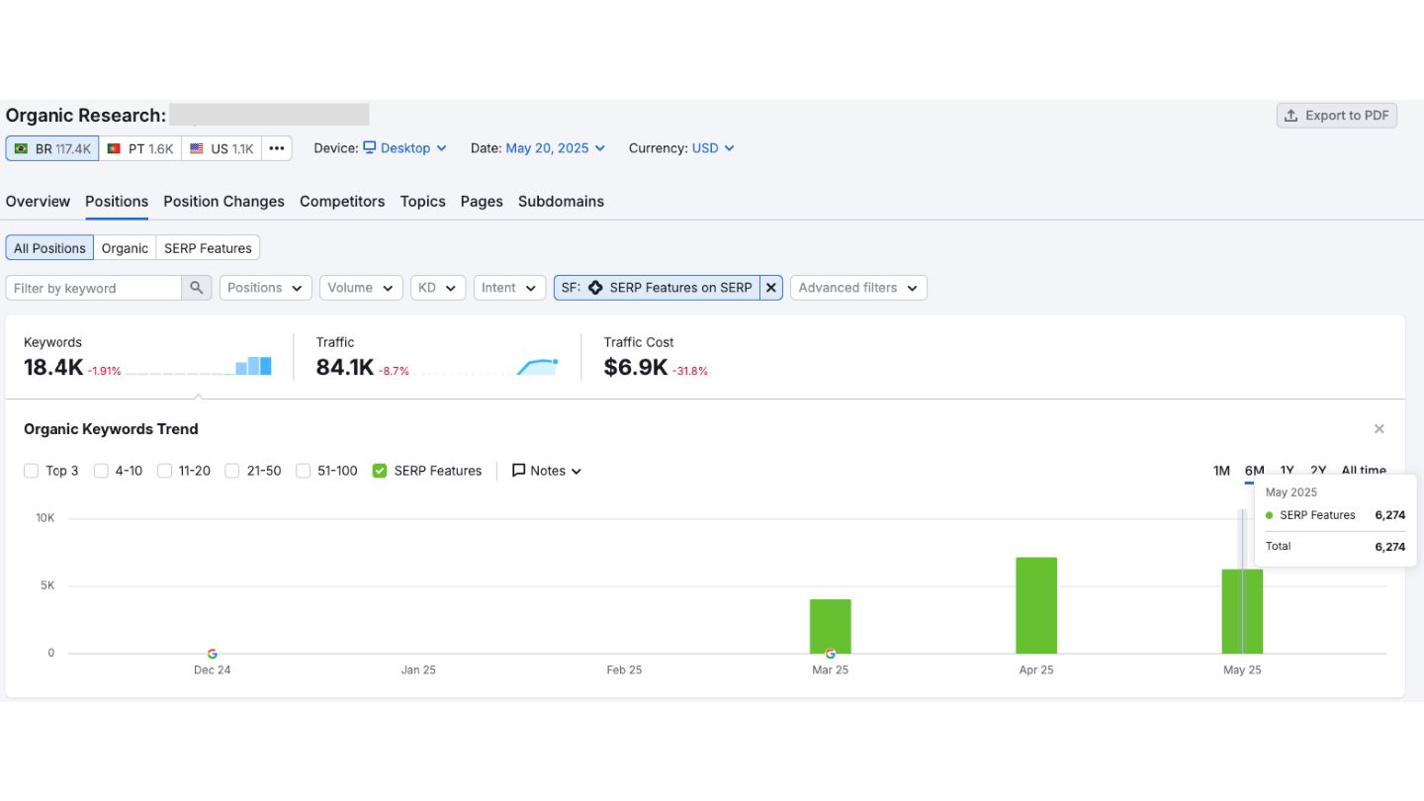Expand the Date May 20, 2025 picker
This screenshot has height=801, width=1424.
(555, 148)
